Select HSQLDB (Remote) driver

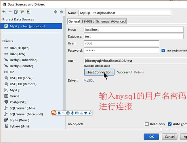pos(23,84)
